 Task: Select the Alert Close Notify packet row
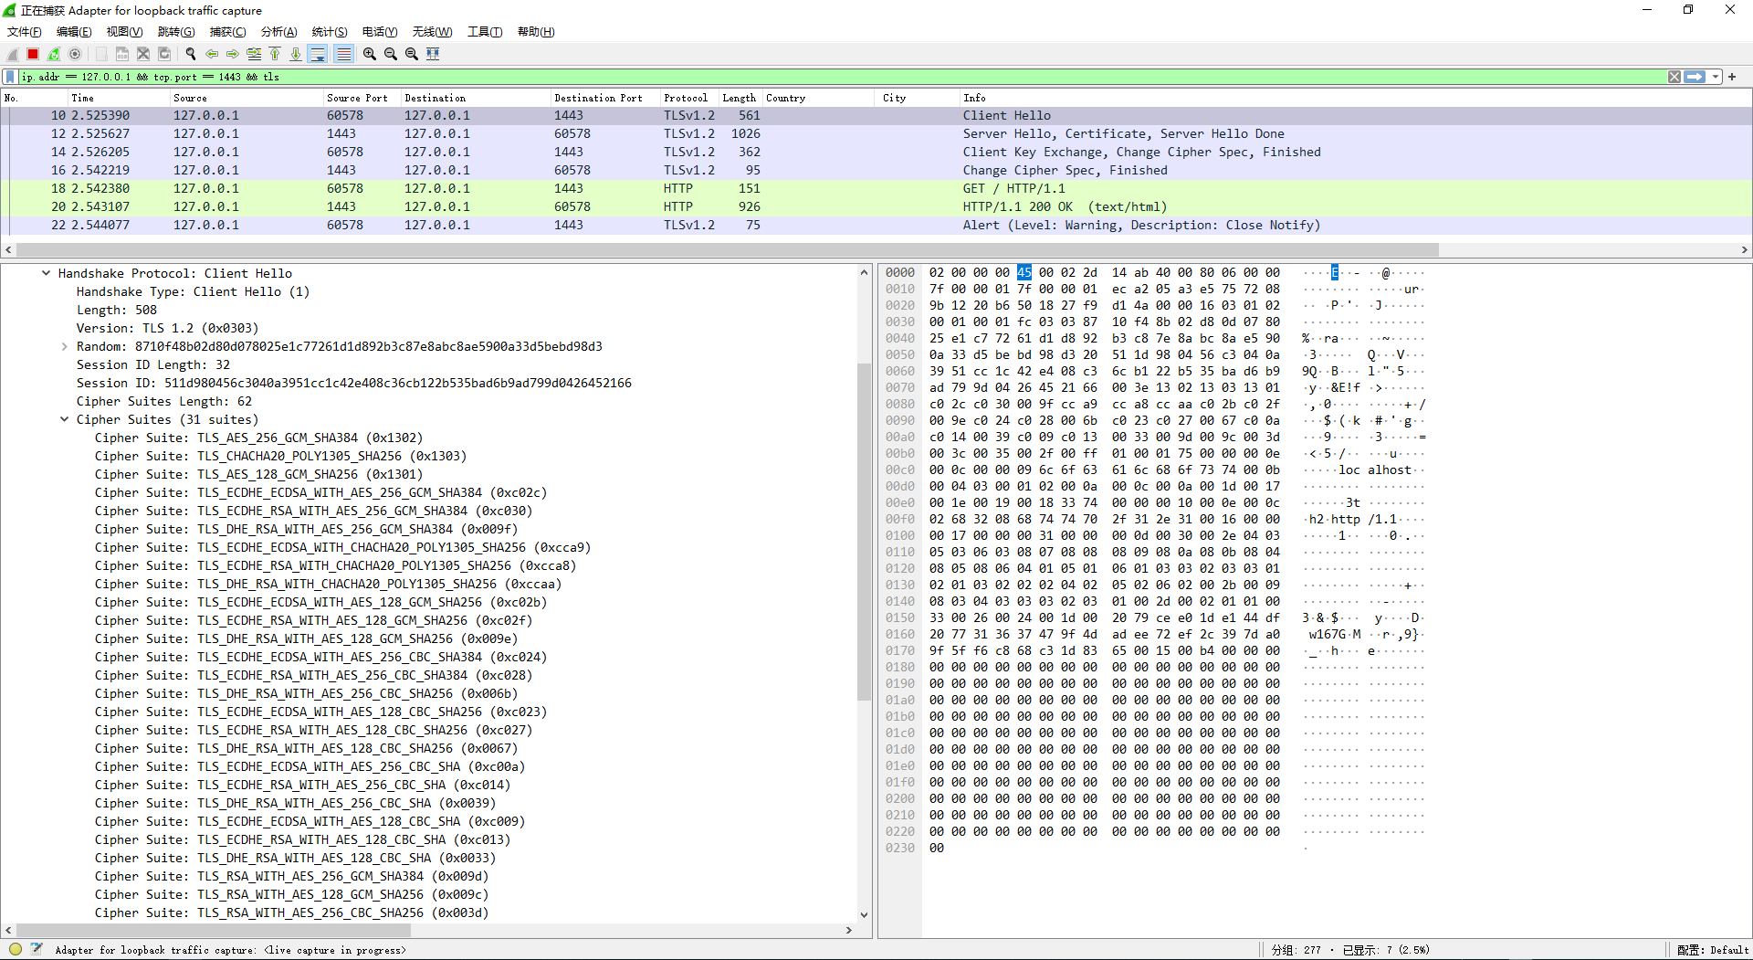(x=876, y=225)
